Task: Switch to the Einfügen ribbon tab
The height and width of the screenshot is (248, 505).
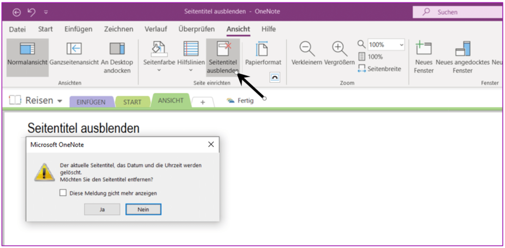Action: pyautogui.click(x=78, y=29)
